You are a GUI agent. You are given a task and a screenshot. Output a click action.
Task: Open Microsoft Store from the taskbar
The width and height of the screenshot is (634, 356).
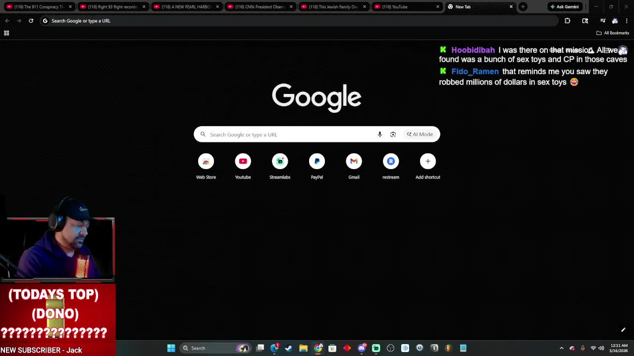pyautogui.click(x=332, y=348)
